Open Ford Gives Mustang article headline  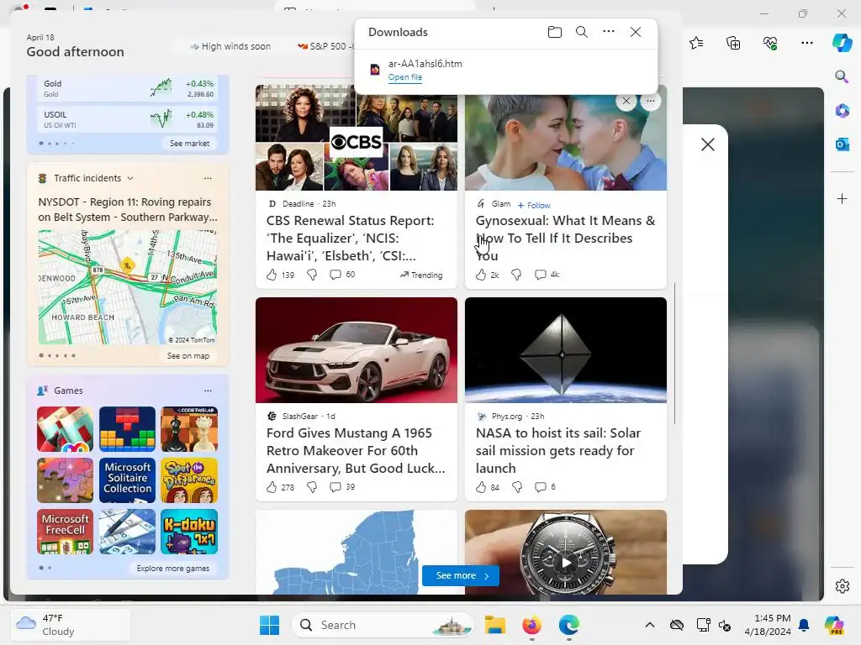point(356,450)
